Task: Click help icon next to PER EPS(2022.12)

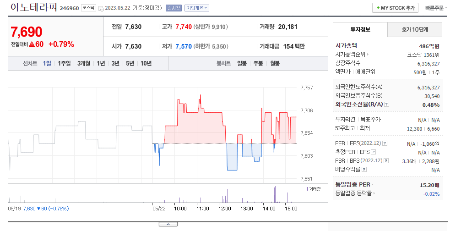Action: click(385, 143)
